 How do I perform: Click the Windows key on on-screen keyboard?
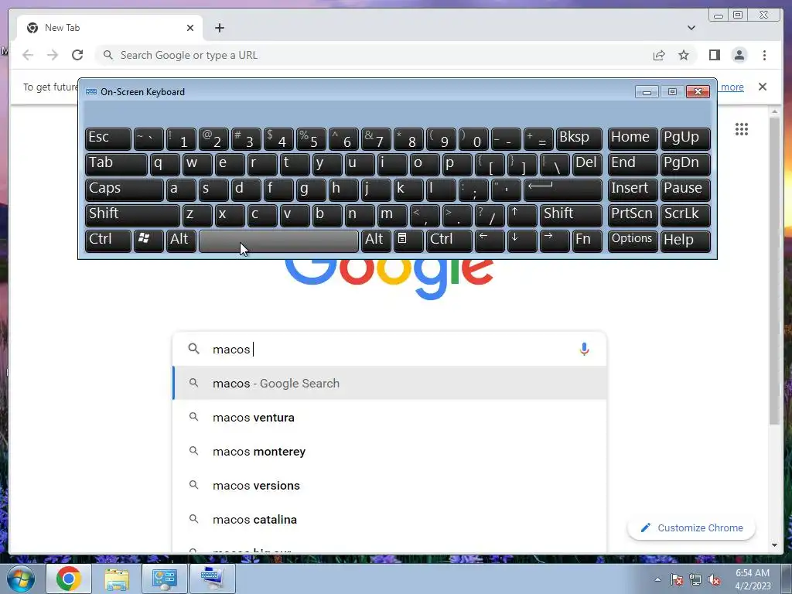click(148, 241)
